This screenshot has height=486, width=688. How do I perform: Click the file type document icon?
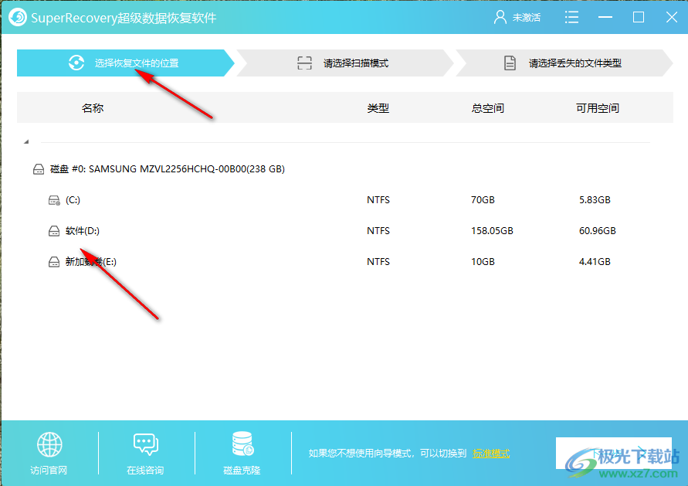(x=510, y=63)
